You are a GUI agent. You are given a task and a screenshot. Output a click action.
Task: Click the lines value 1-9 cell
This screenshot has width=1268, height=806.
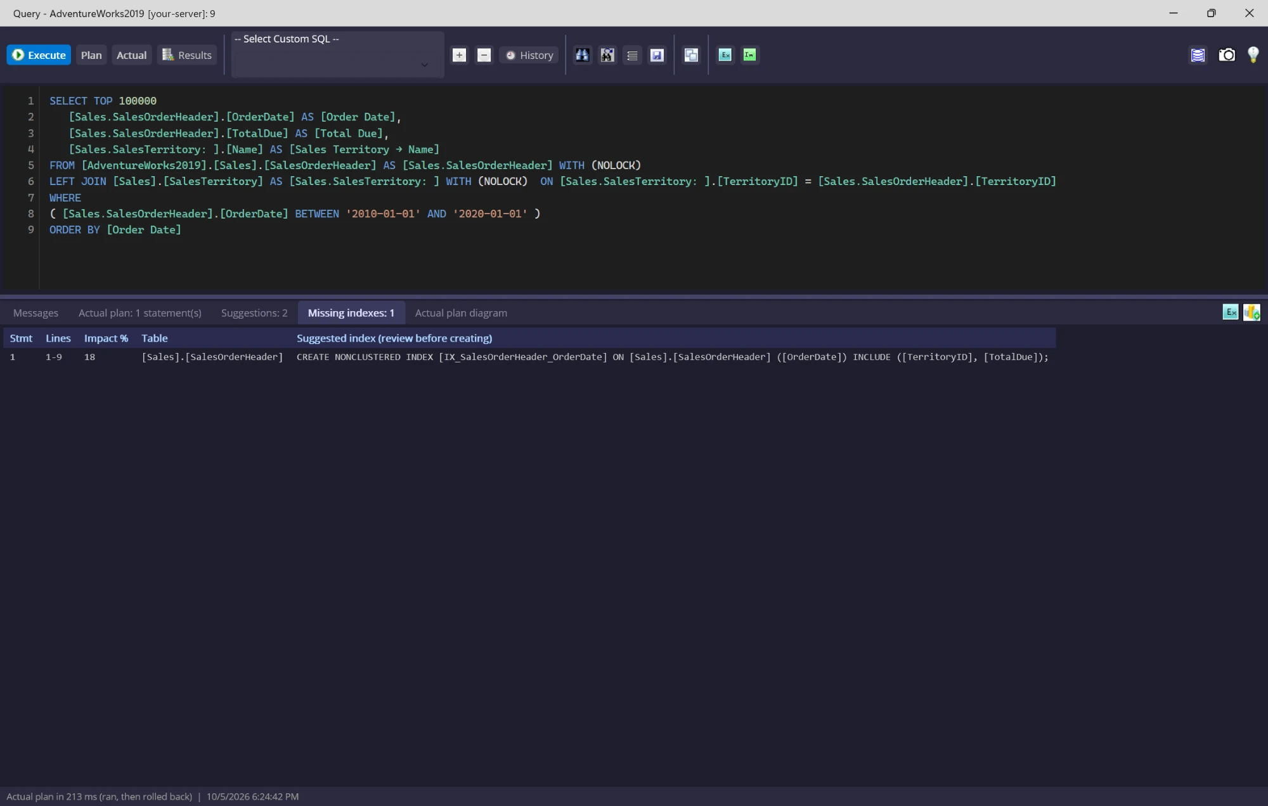pos(53,357)
